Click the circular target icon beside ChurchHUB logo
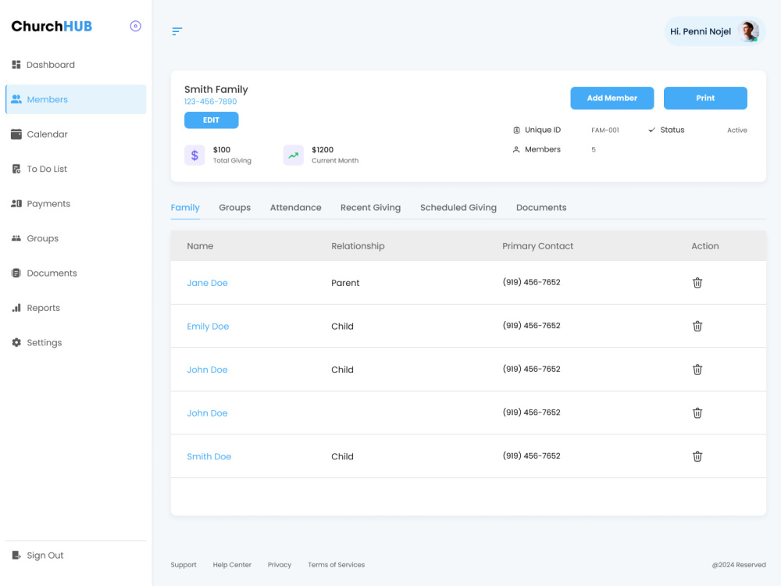This screenshot has width=781, height=586. [135, 26]
